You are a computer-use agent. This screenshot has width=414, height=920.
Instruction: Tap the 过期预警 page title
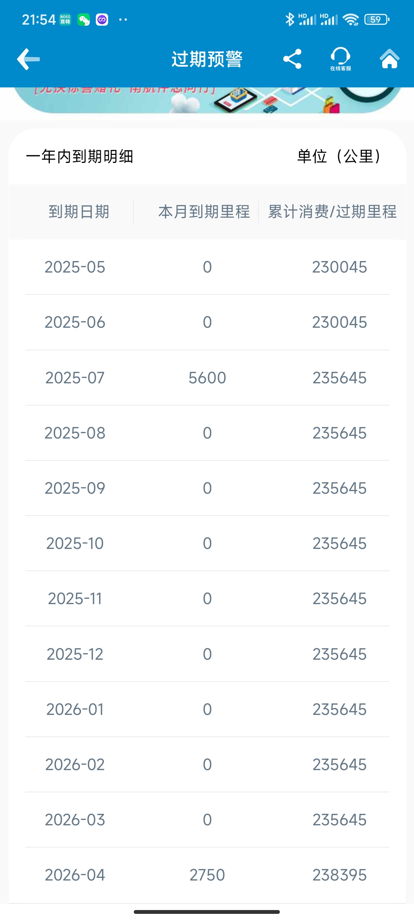207,59
